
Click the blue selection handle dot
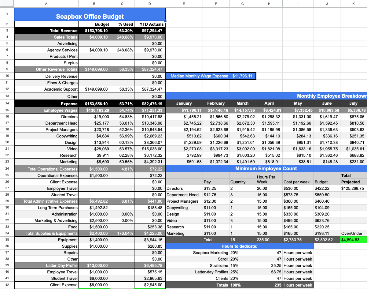(x=165, y=21)
